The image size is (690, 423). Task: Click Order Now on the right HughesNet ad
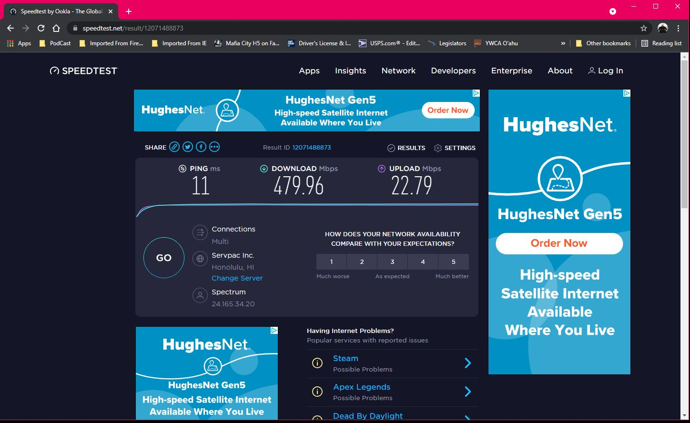coord(559,243)
